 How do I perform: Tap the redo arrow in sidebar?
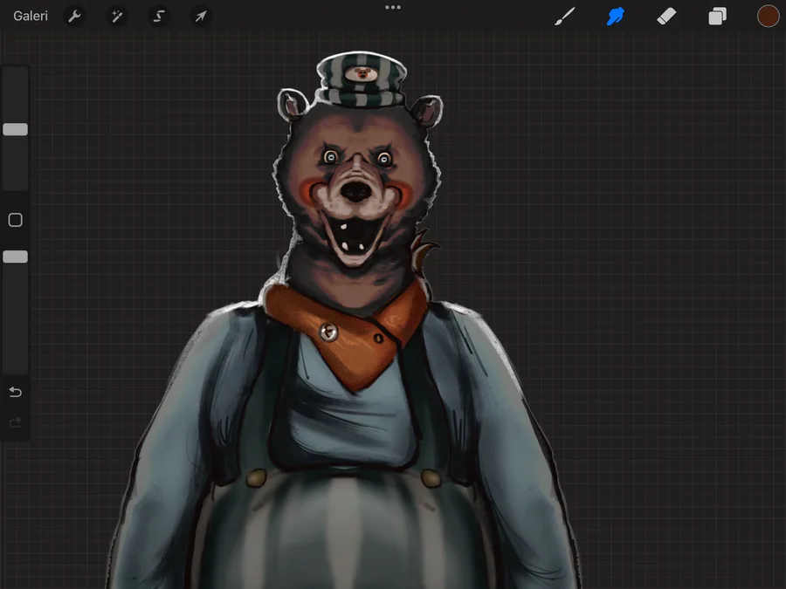pos(16,422)
